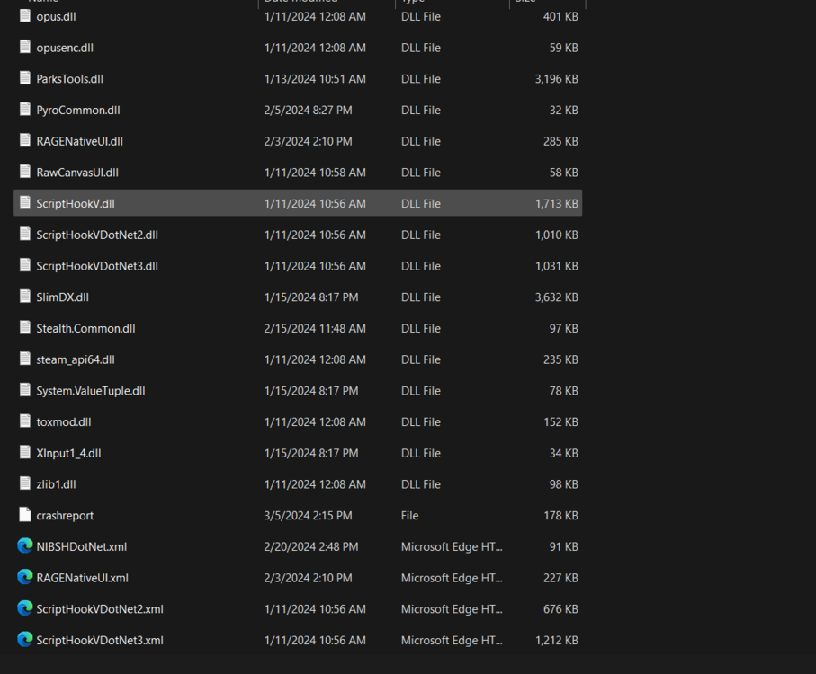Screen dimensions: 816x674
Task: Select the file name RAGENativeUI.xml
Action: point(82,578)
